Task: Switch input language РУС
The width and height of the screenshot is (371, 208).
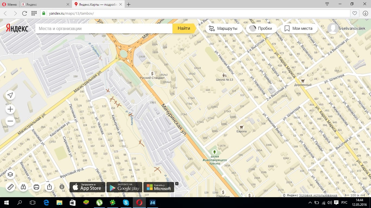Action: pos(344,203)
